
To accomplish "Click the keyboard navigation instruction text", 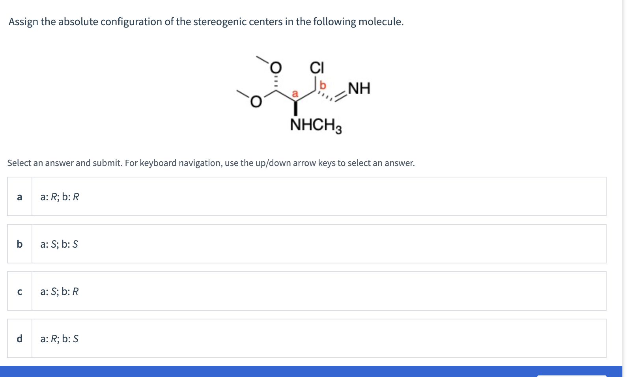I will [x=211, y=162].
